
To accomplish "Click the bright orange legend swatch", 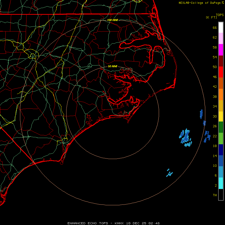I will (x=221, y=94).
